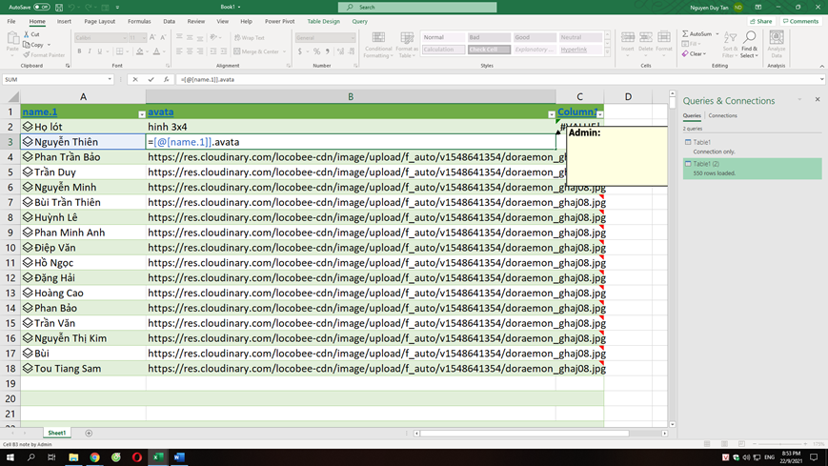828x466 pixels.
Task: Open the Query ribbon tab
Action: 359,22
